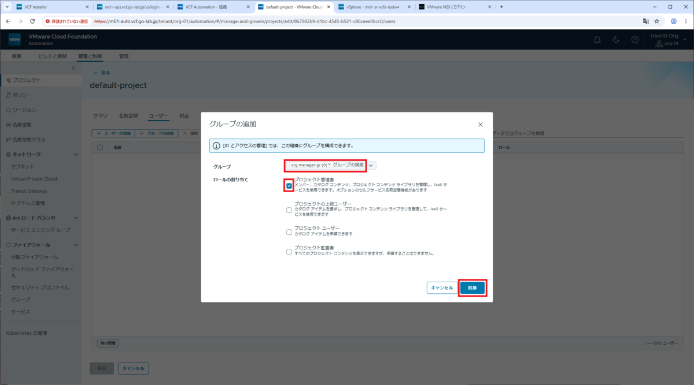Open the Chrome profile avatar icon
The width and height of the screenshot is (694, 385).
coord(673,21)
